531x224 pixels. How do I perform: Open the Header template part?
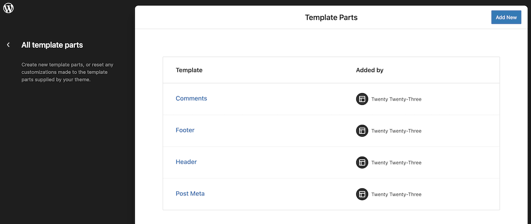186,162
